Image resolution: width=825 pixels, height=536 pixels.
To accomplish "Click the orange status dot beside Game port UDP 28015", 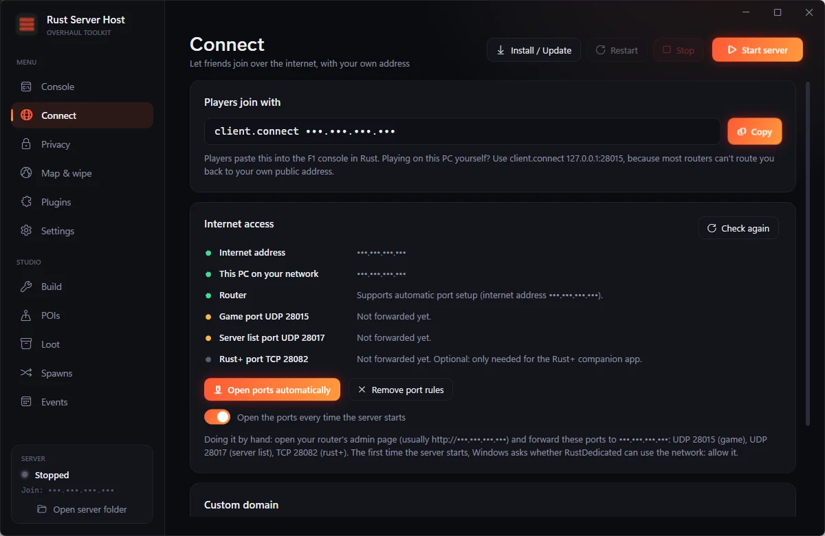I will coord(208,317).
